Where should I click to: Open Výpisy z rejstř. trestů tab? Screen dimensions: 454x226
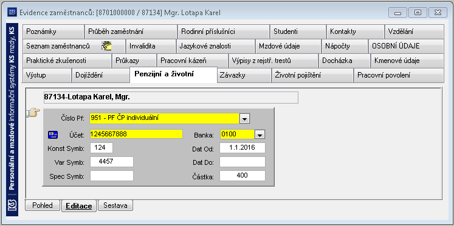point(273,61)
